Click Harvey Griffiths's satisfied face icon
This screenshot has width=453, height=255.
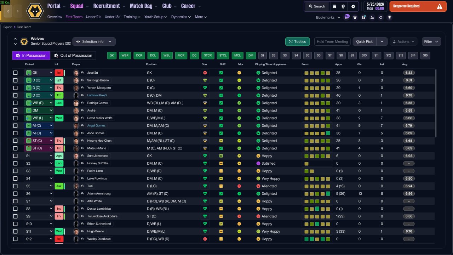[x=258, y=163]
